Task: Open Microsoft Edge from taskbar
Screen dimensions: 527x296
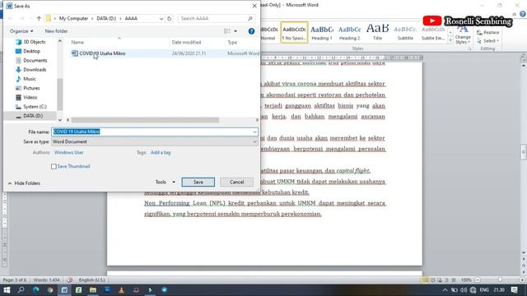Action: (35, 290)
